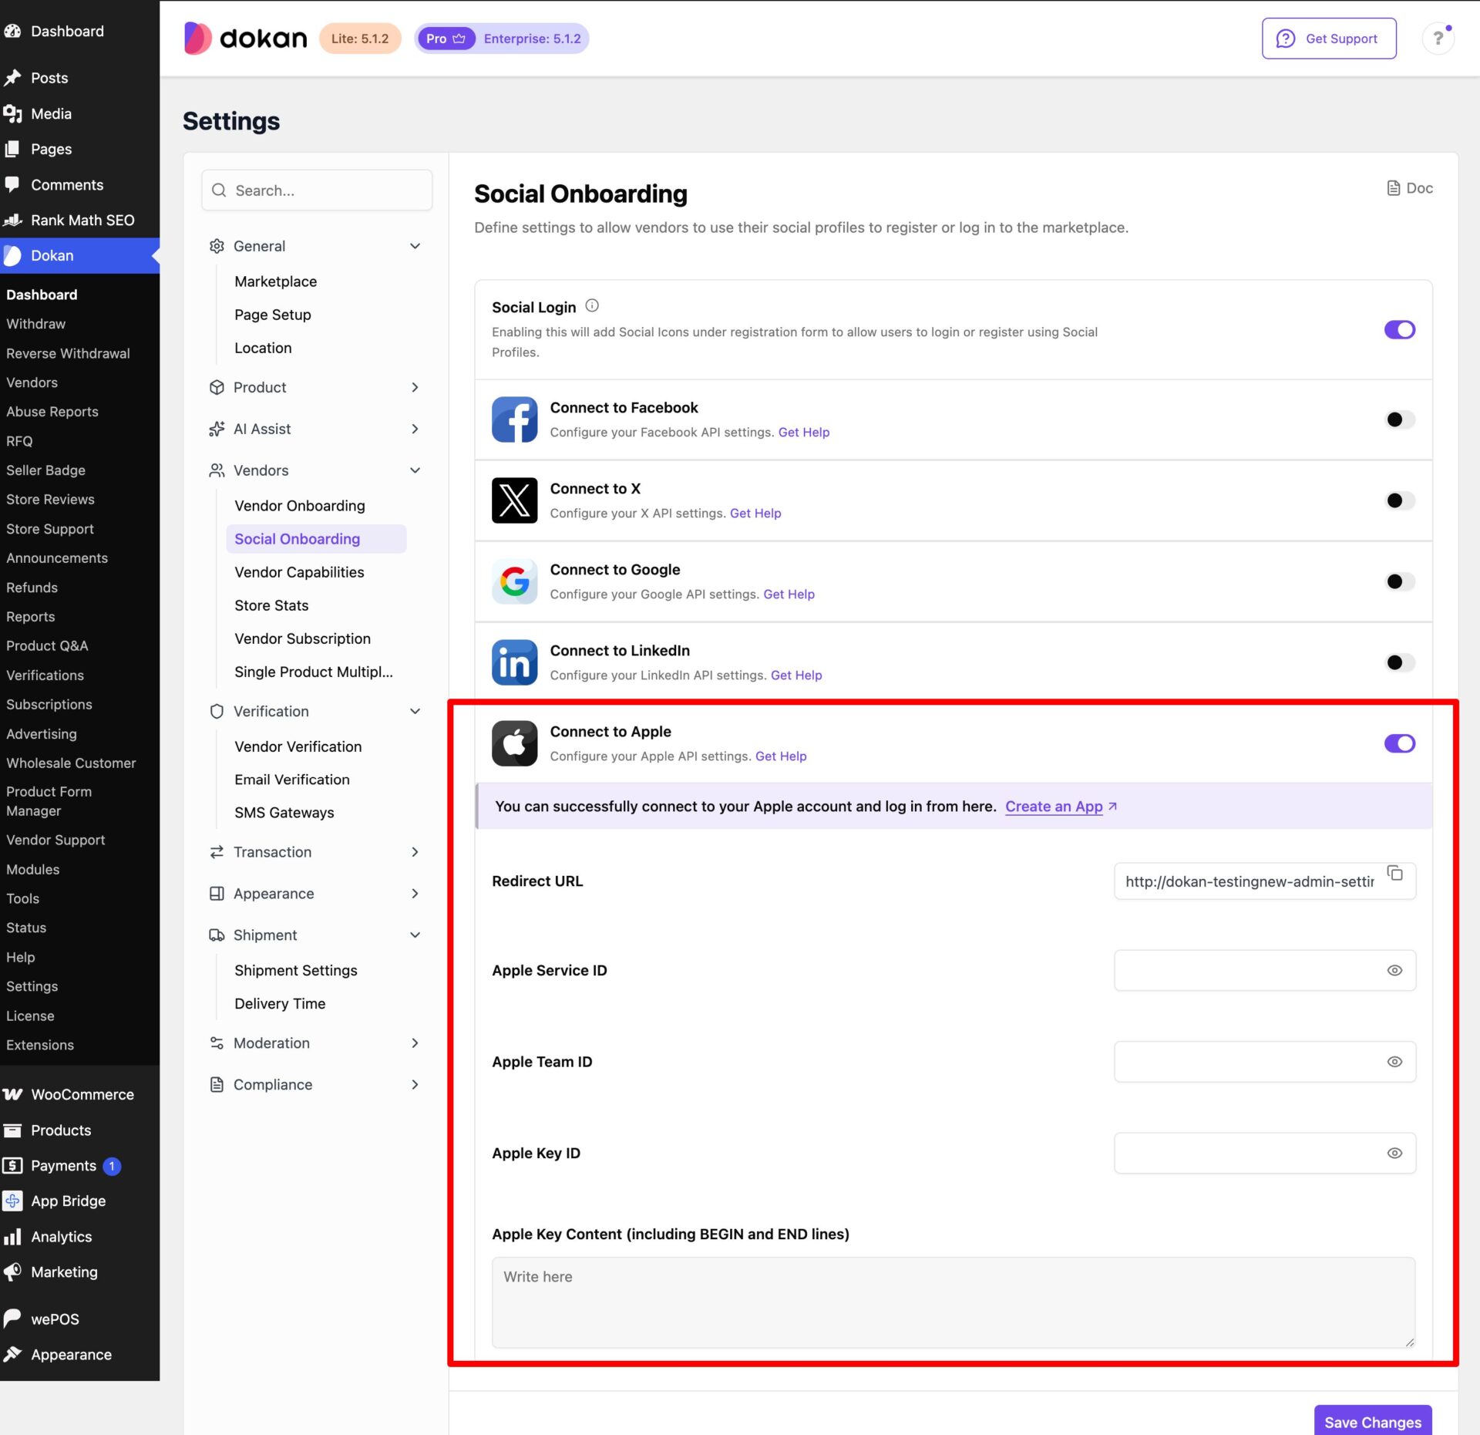Screen dimensions: 1480x1435
Task: Expand the Appearance settings section chevron
Action: point(415,894)
